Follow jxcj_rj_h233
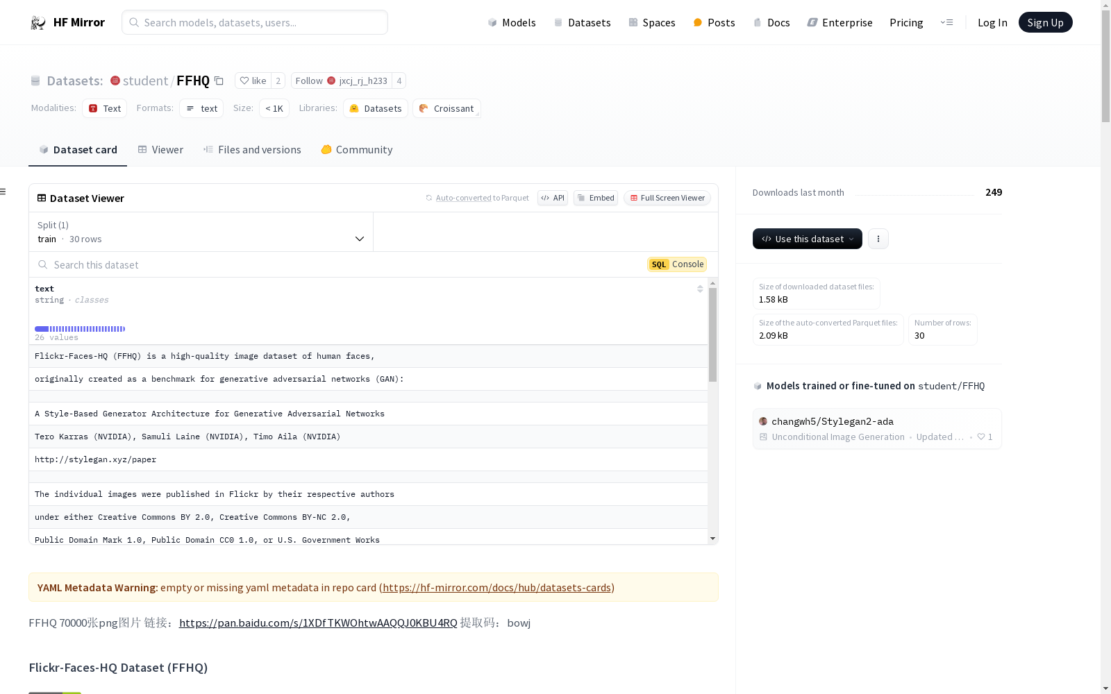1111x694 pixels. coord(342,81)
